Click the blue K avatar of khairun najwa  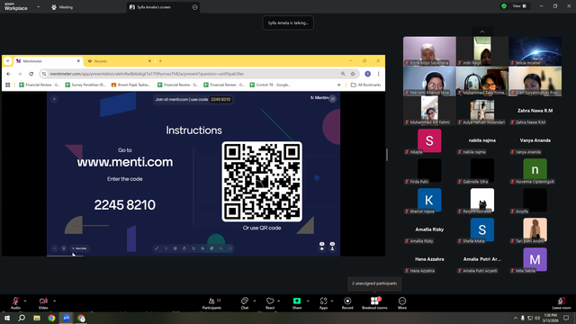coord(429,200)
